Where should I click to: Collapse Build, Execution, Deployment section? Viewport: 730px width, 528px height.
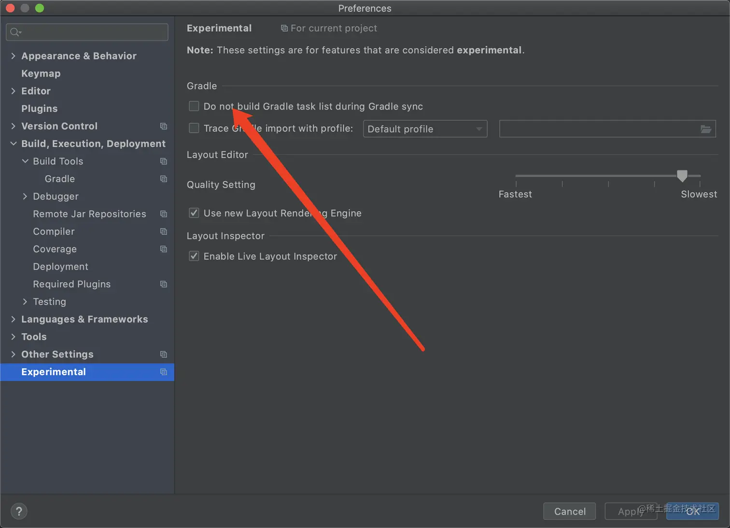[x=14, y=144]
